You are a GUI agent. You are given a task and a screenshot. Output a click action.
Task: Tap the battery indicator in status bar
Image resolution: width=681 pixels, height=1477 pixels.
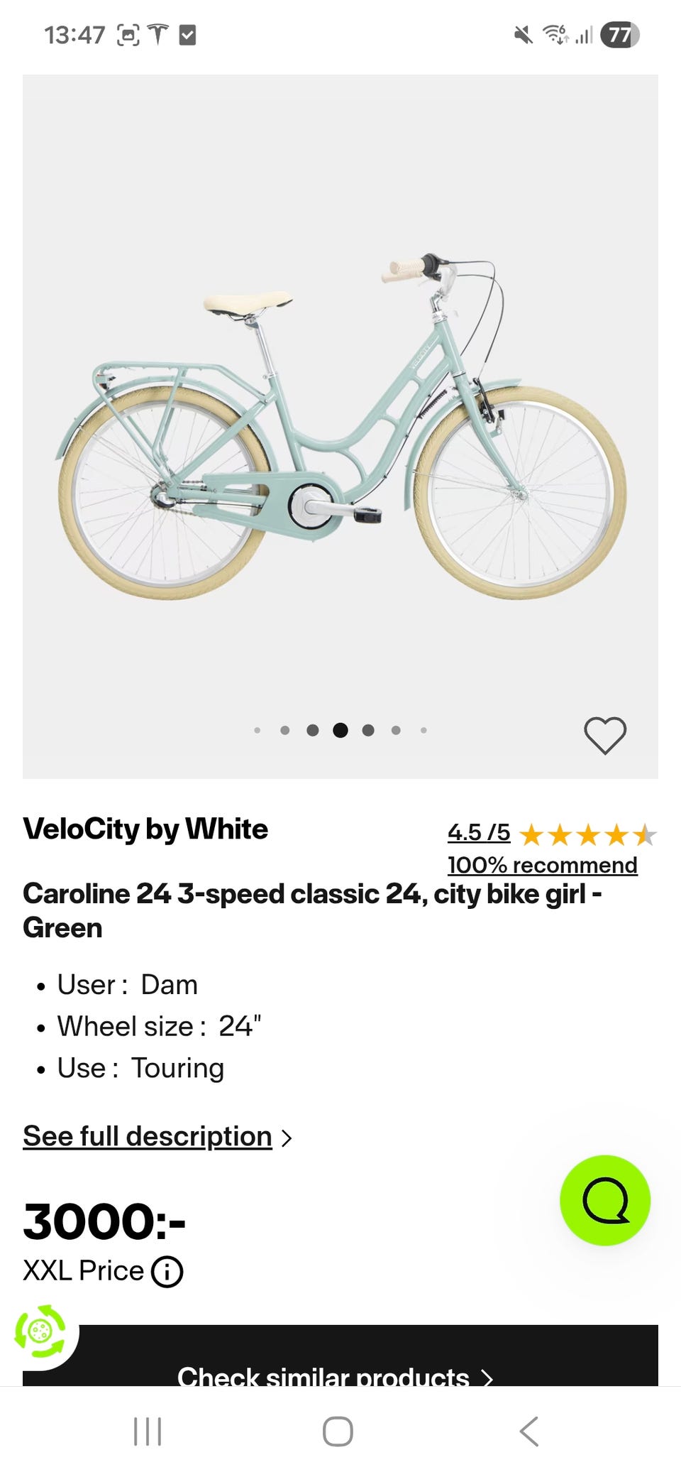pyautogui.click(x=620, y=35)
